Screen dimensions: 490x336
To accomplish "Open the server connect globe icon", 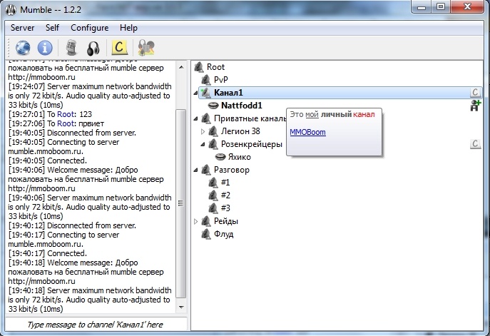I will (23, 48).
